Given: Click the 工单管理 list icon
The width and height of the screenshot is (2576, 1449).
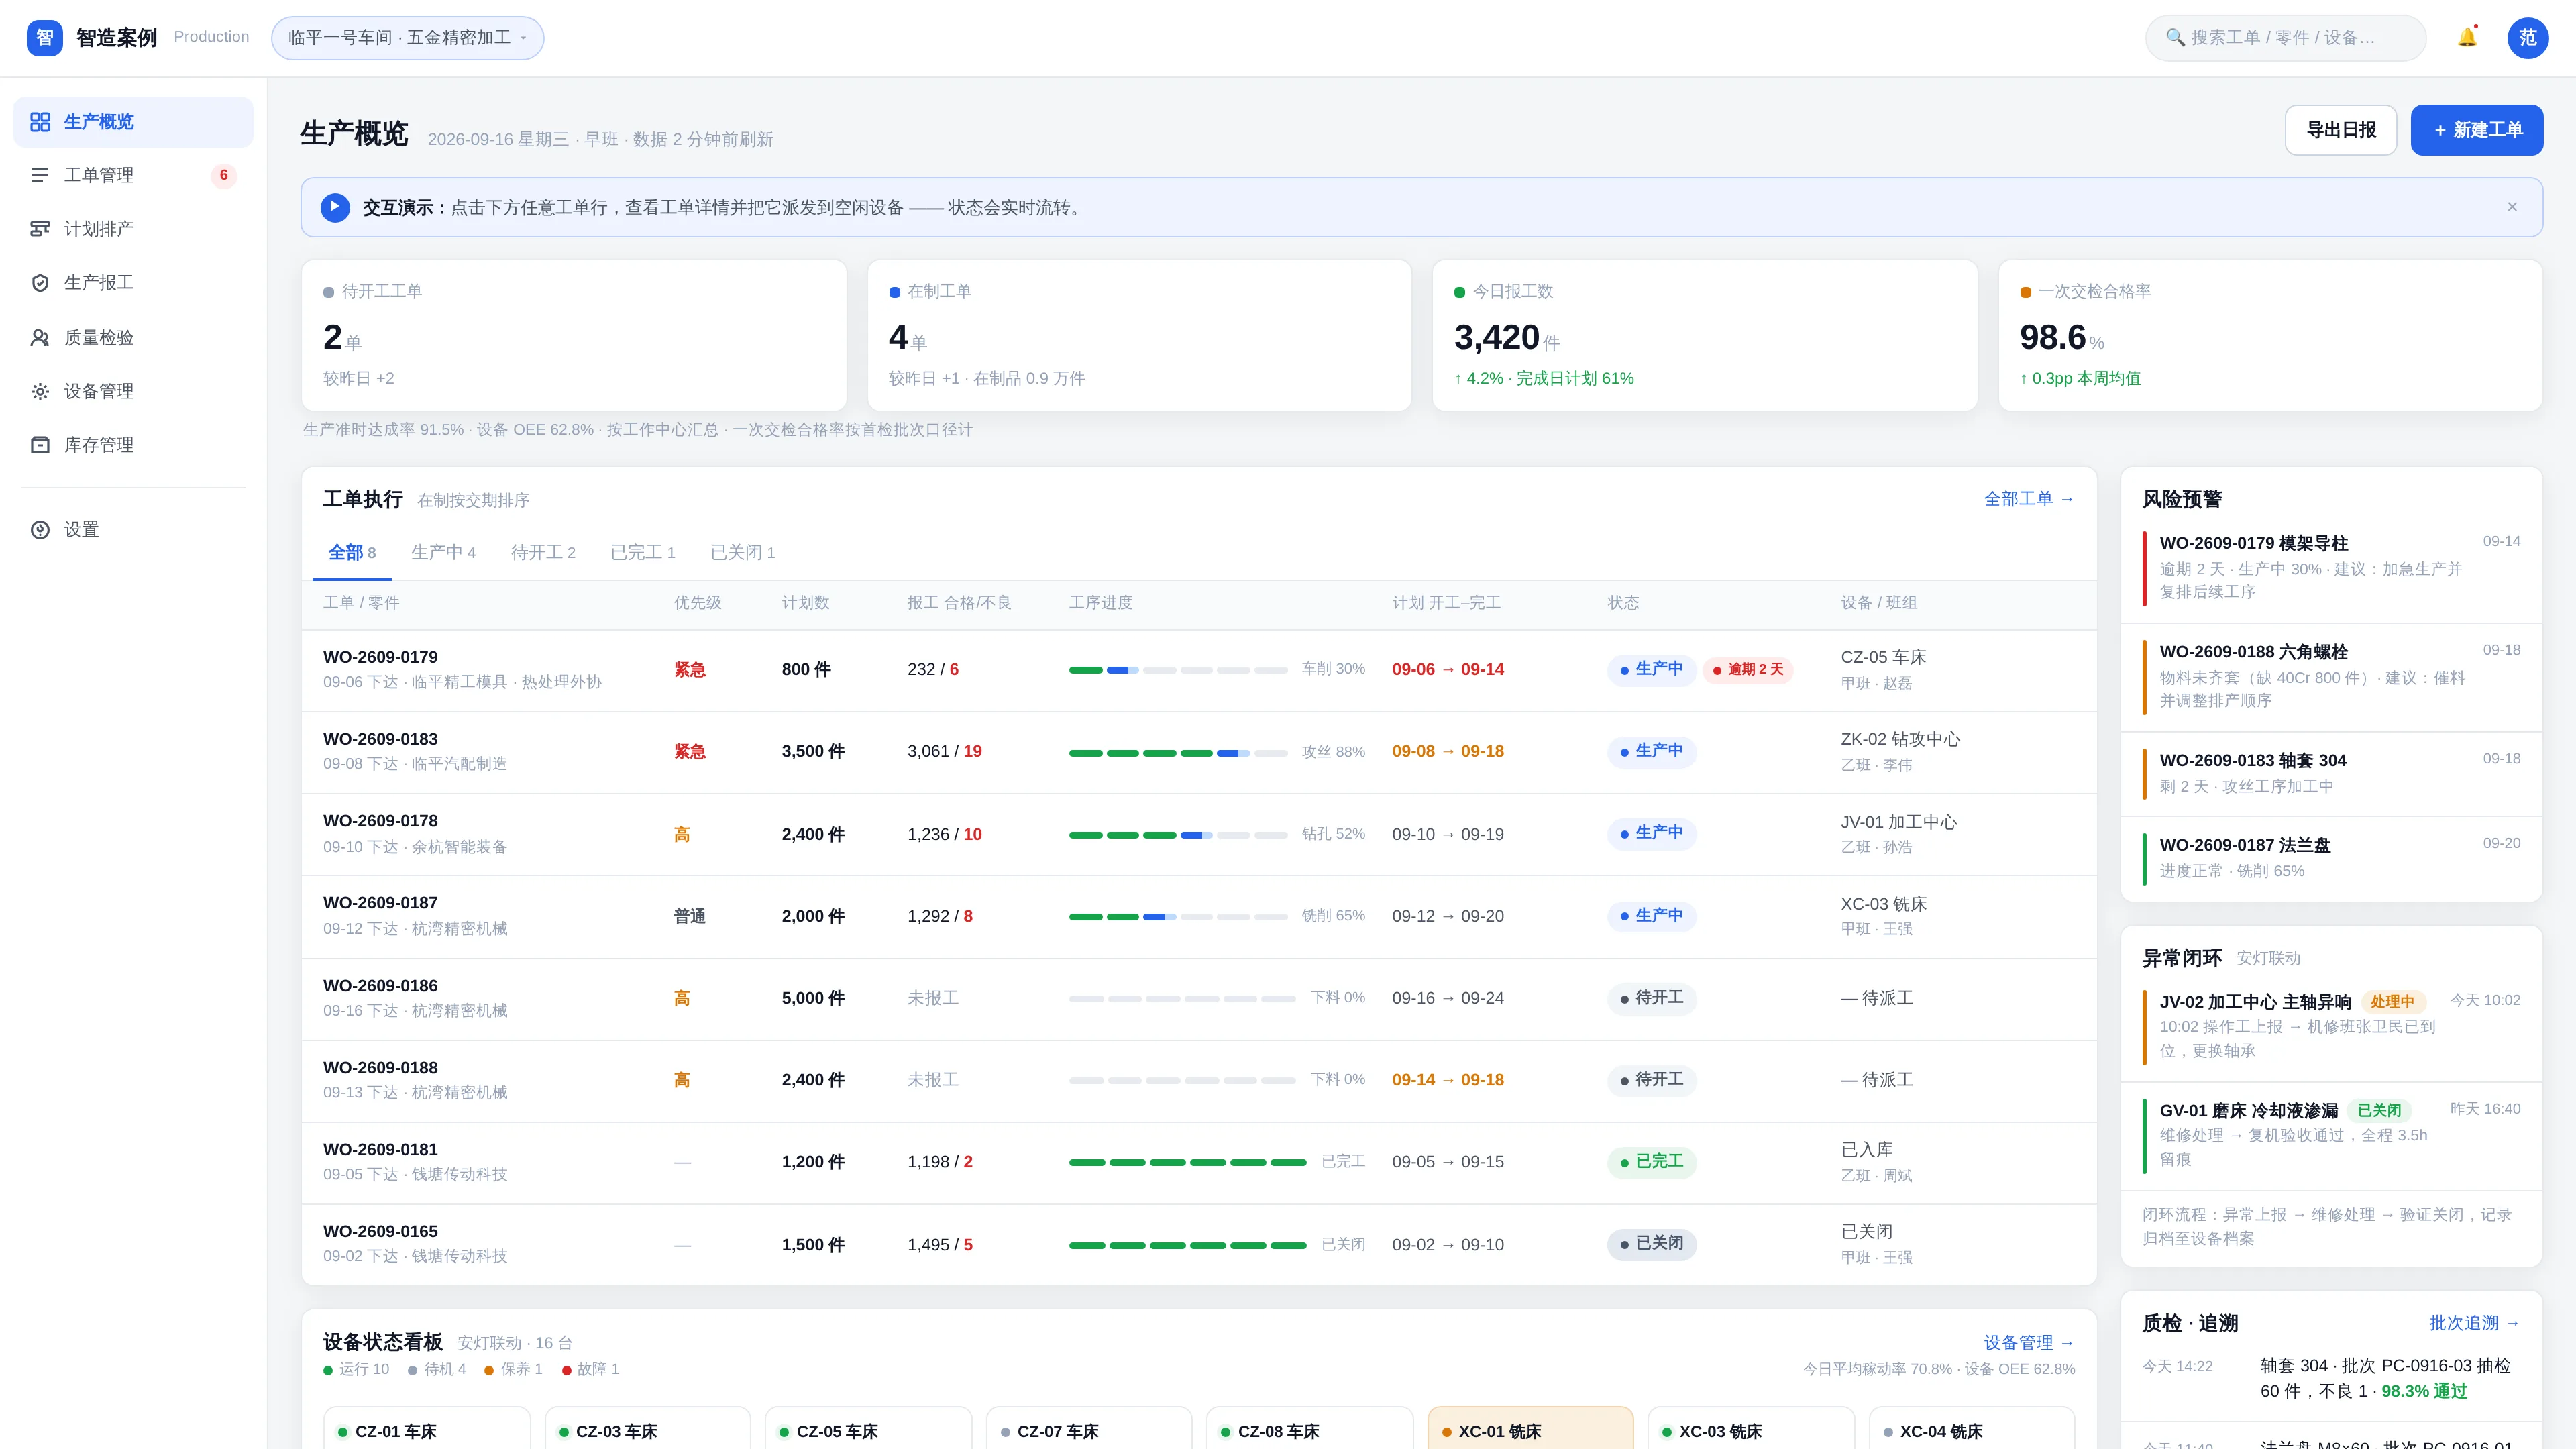Looking at the screenshot, I should [x=40, y=175].
